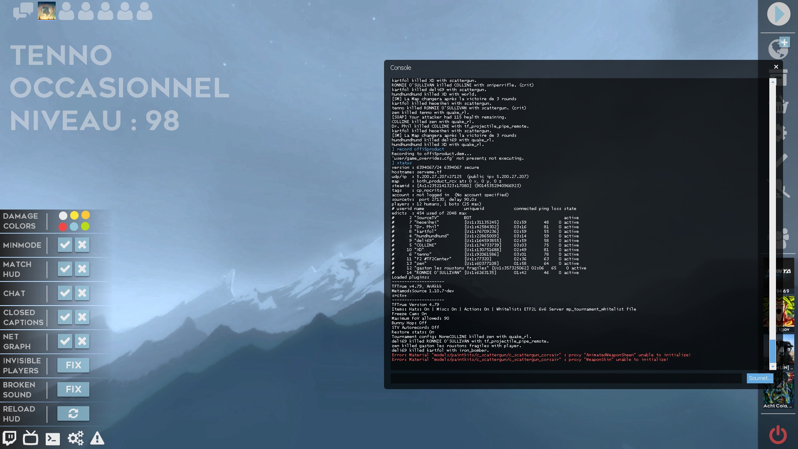Click FIX for Invisible Players

point(73,365)
